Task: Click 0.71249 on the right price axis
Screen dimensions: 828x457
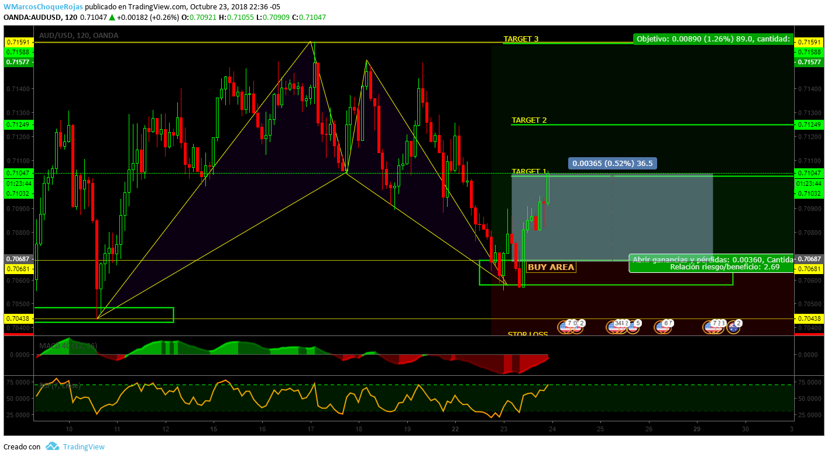Action: [x=809, y=124]
